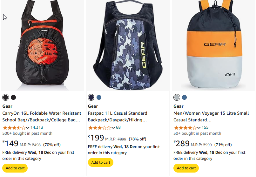This screenshot has width=256, height=177.
Task: Open CarryOn 16L Foldable Water Resistant title link
Action: click(x=42, y=117)
